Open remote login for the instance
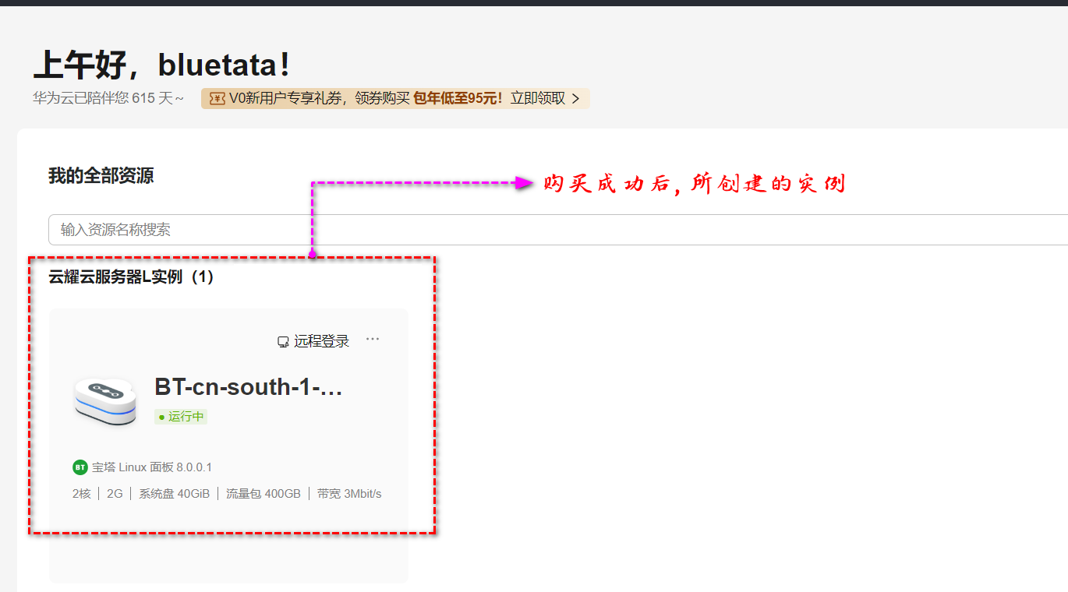This screenshot has height=592, width=1068. pos(313,341)
